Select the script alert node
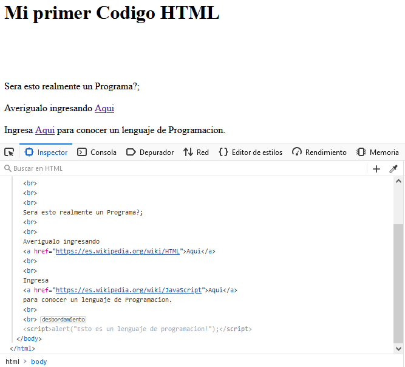Image resolution: width=405 pixels, height=367 pixels. click(x=137, y=329)
